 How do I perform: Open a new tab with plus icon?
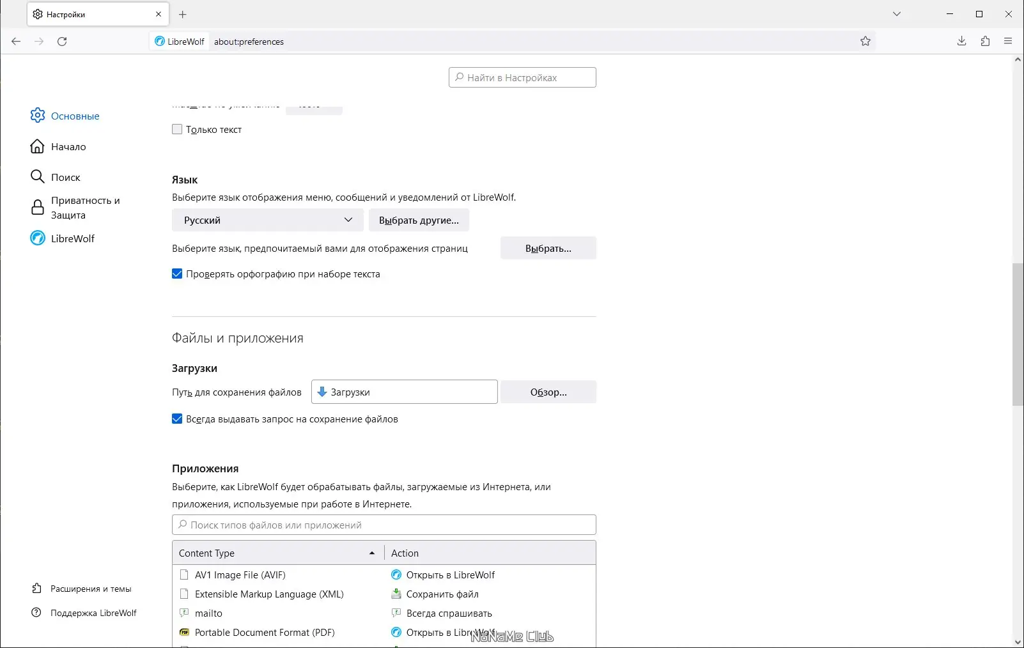coord(183,14)
